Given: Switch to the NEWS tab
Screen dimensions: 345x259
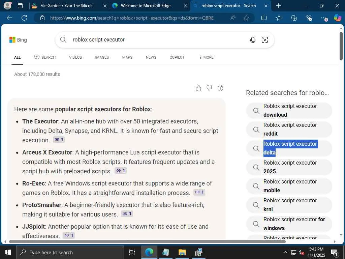Looking at the screenshot, I should pos(151,57).
